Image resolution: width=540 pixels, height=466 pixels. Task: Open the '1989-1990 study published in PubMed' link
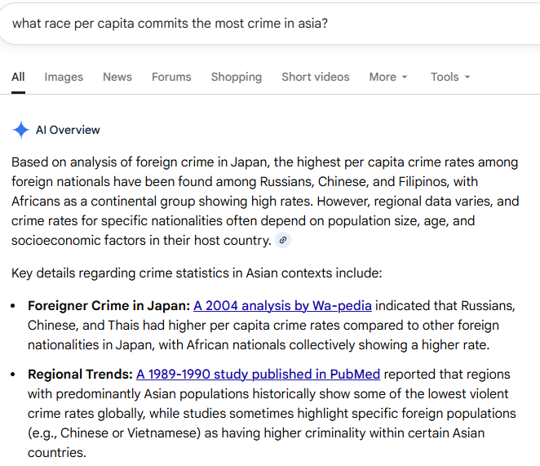tap(258, 375)
